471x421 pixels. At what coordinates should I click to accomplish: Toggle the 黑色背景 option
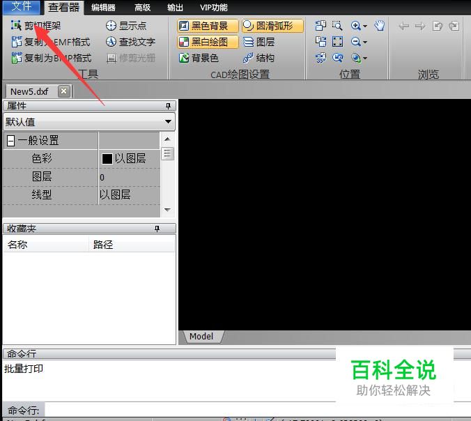pos(208,26)
